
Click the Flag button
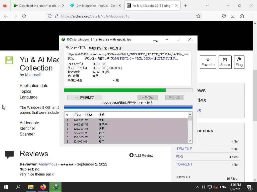(239, 62)
